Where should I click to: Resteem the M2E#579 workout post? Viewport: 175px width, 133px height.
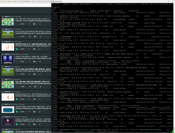click(40, 49)
